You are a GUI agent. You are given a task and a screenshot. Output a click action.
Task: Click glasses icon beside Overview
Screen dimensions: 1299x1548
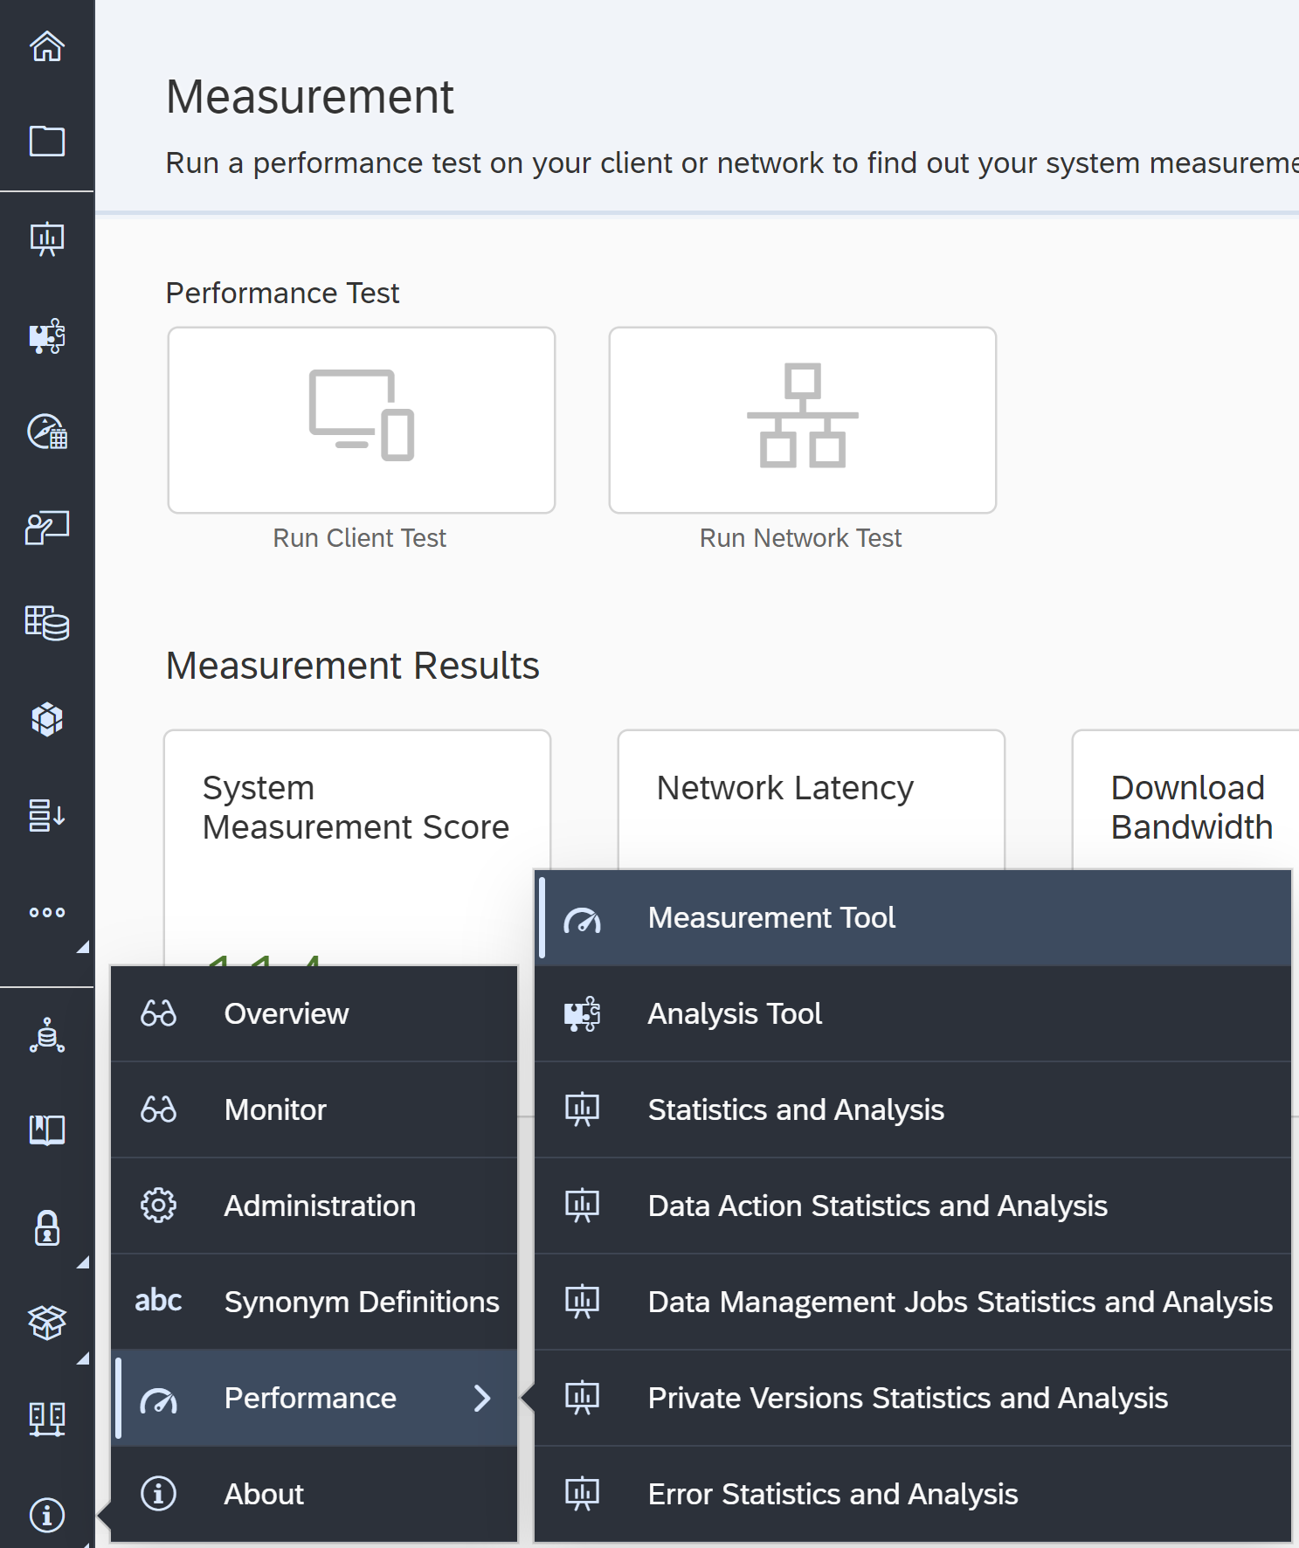pos(158,1013)
